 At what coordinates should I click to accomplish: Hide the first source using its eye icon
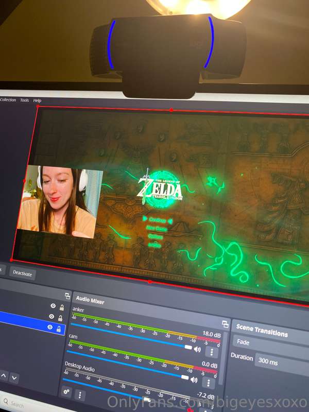click(x=53, y=305)
